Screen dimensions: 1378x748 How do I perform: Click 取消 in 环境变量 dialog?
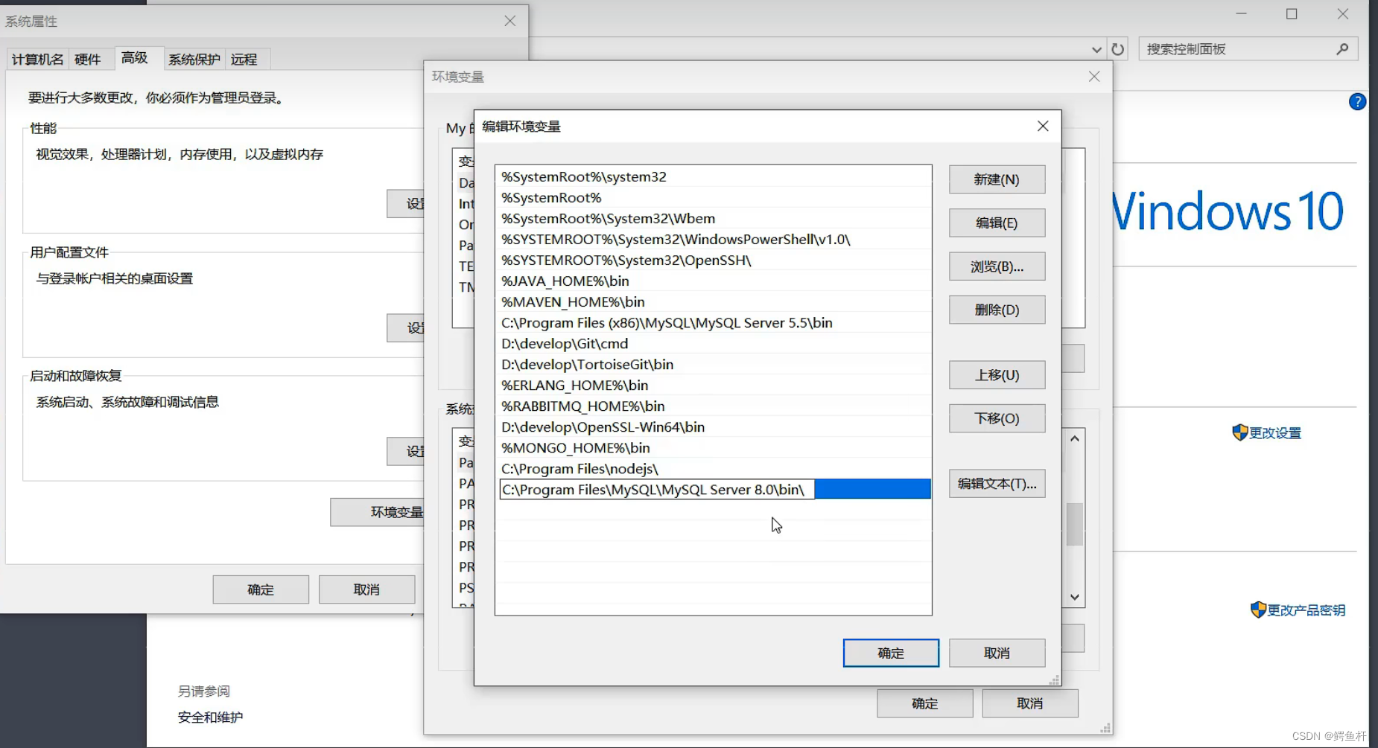pyautogui.click(x=1030, y=703)
